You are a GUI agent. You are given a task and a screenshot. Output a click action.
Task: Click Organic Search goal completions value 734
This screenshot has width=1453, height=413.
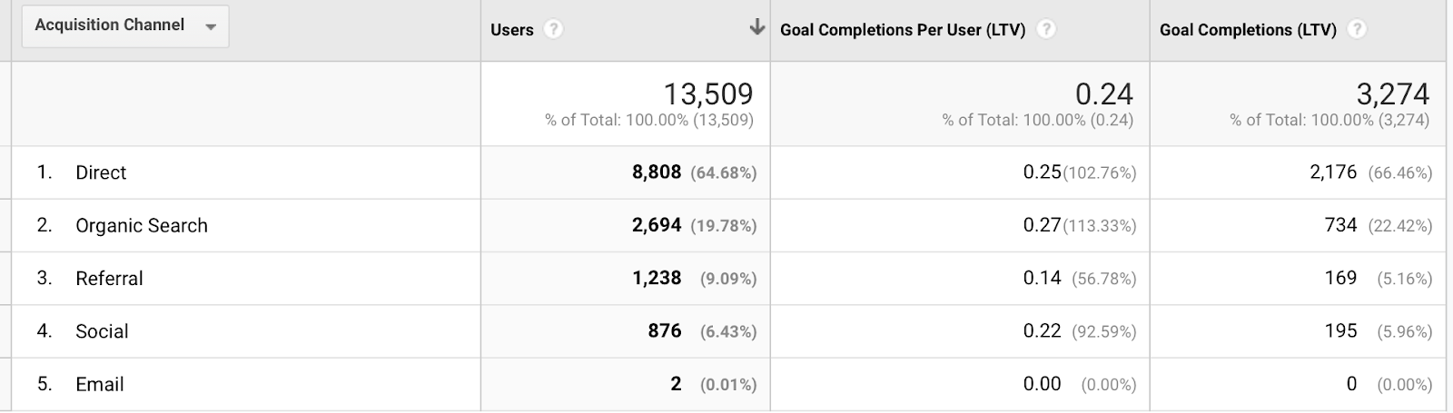pyautogui.click(x=1340, y=225)
